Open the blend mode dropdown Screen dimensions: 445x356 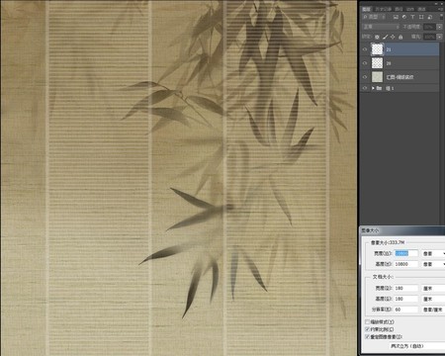(382, 27)
